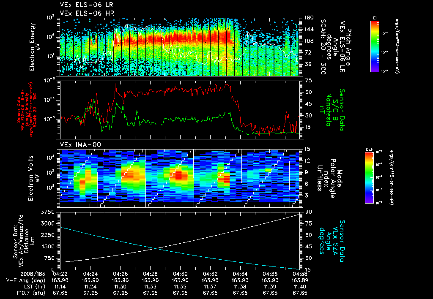Click the '36' pitch angle tick label
Image resolution: width=433 pixels, height=299 pixels.
tap(307, 64)
